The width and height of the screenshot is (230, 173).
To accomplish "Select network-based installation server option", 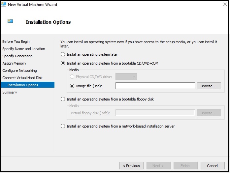I will click(63, 126).
